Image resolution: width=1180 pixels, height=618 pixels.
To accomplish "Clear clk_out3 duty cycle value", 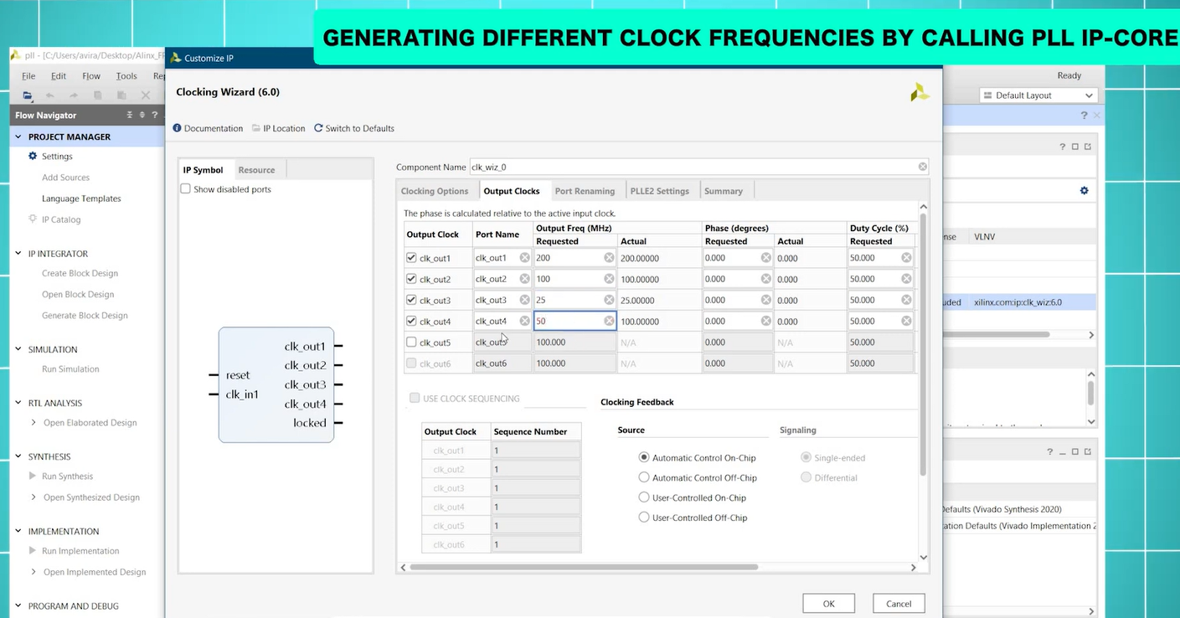I will click(905, 300).
